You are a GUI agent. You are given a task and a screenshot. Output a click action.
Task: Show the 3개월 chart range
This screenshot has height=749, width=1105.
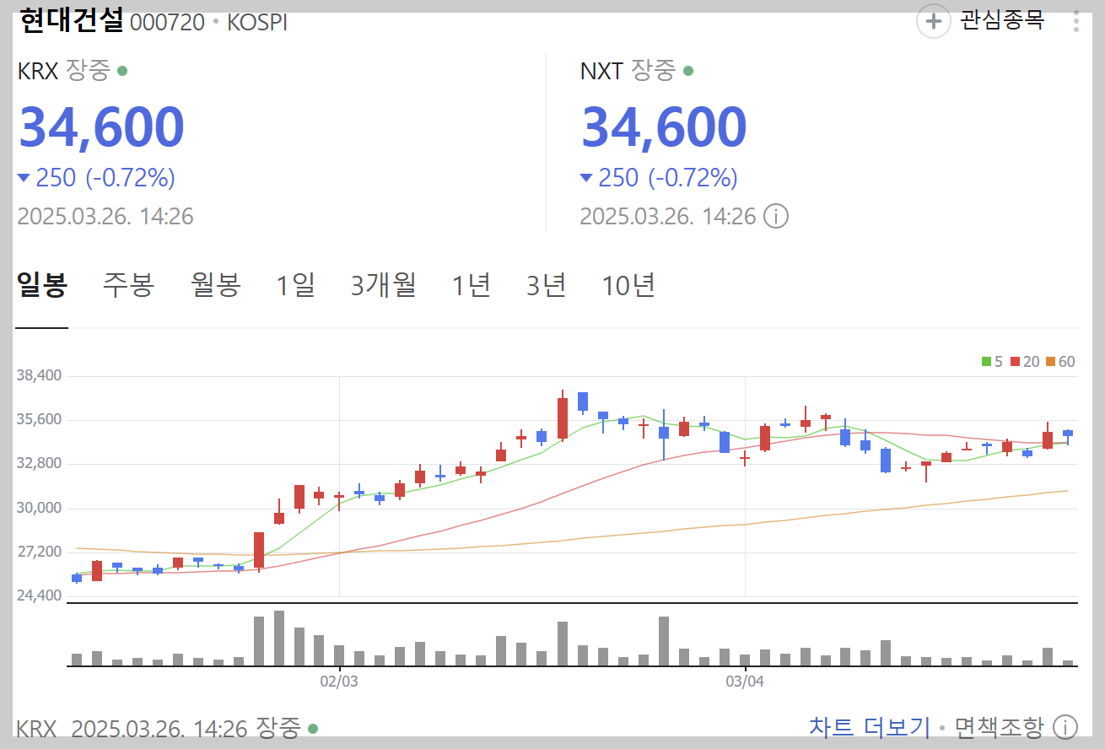(x=384, y=285)
